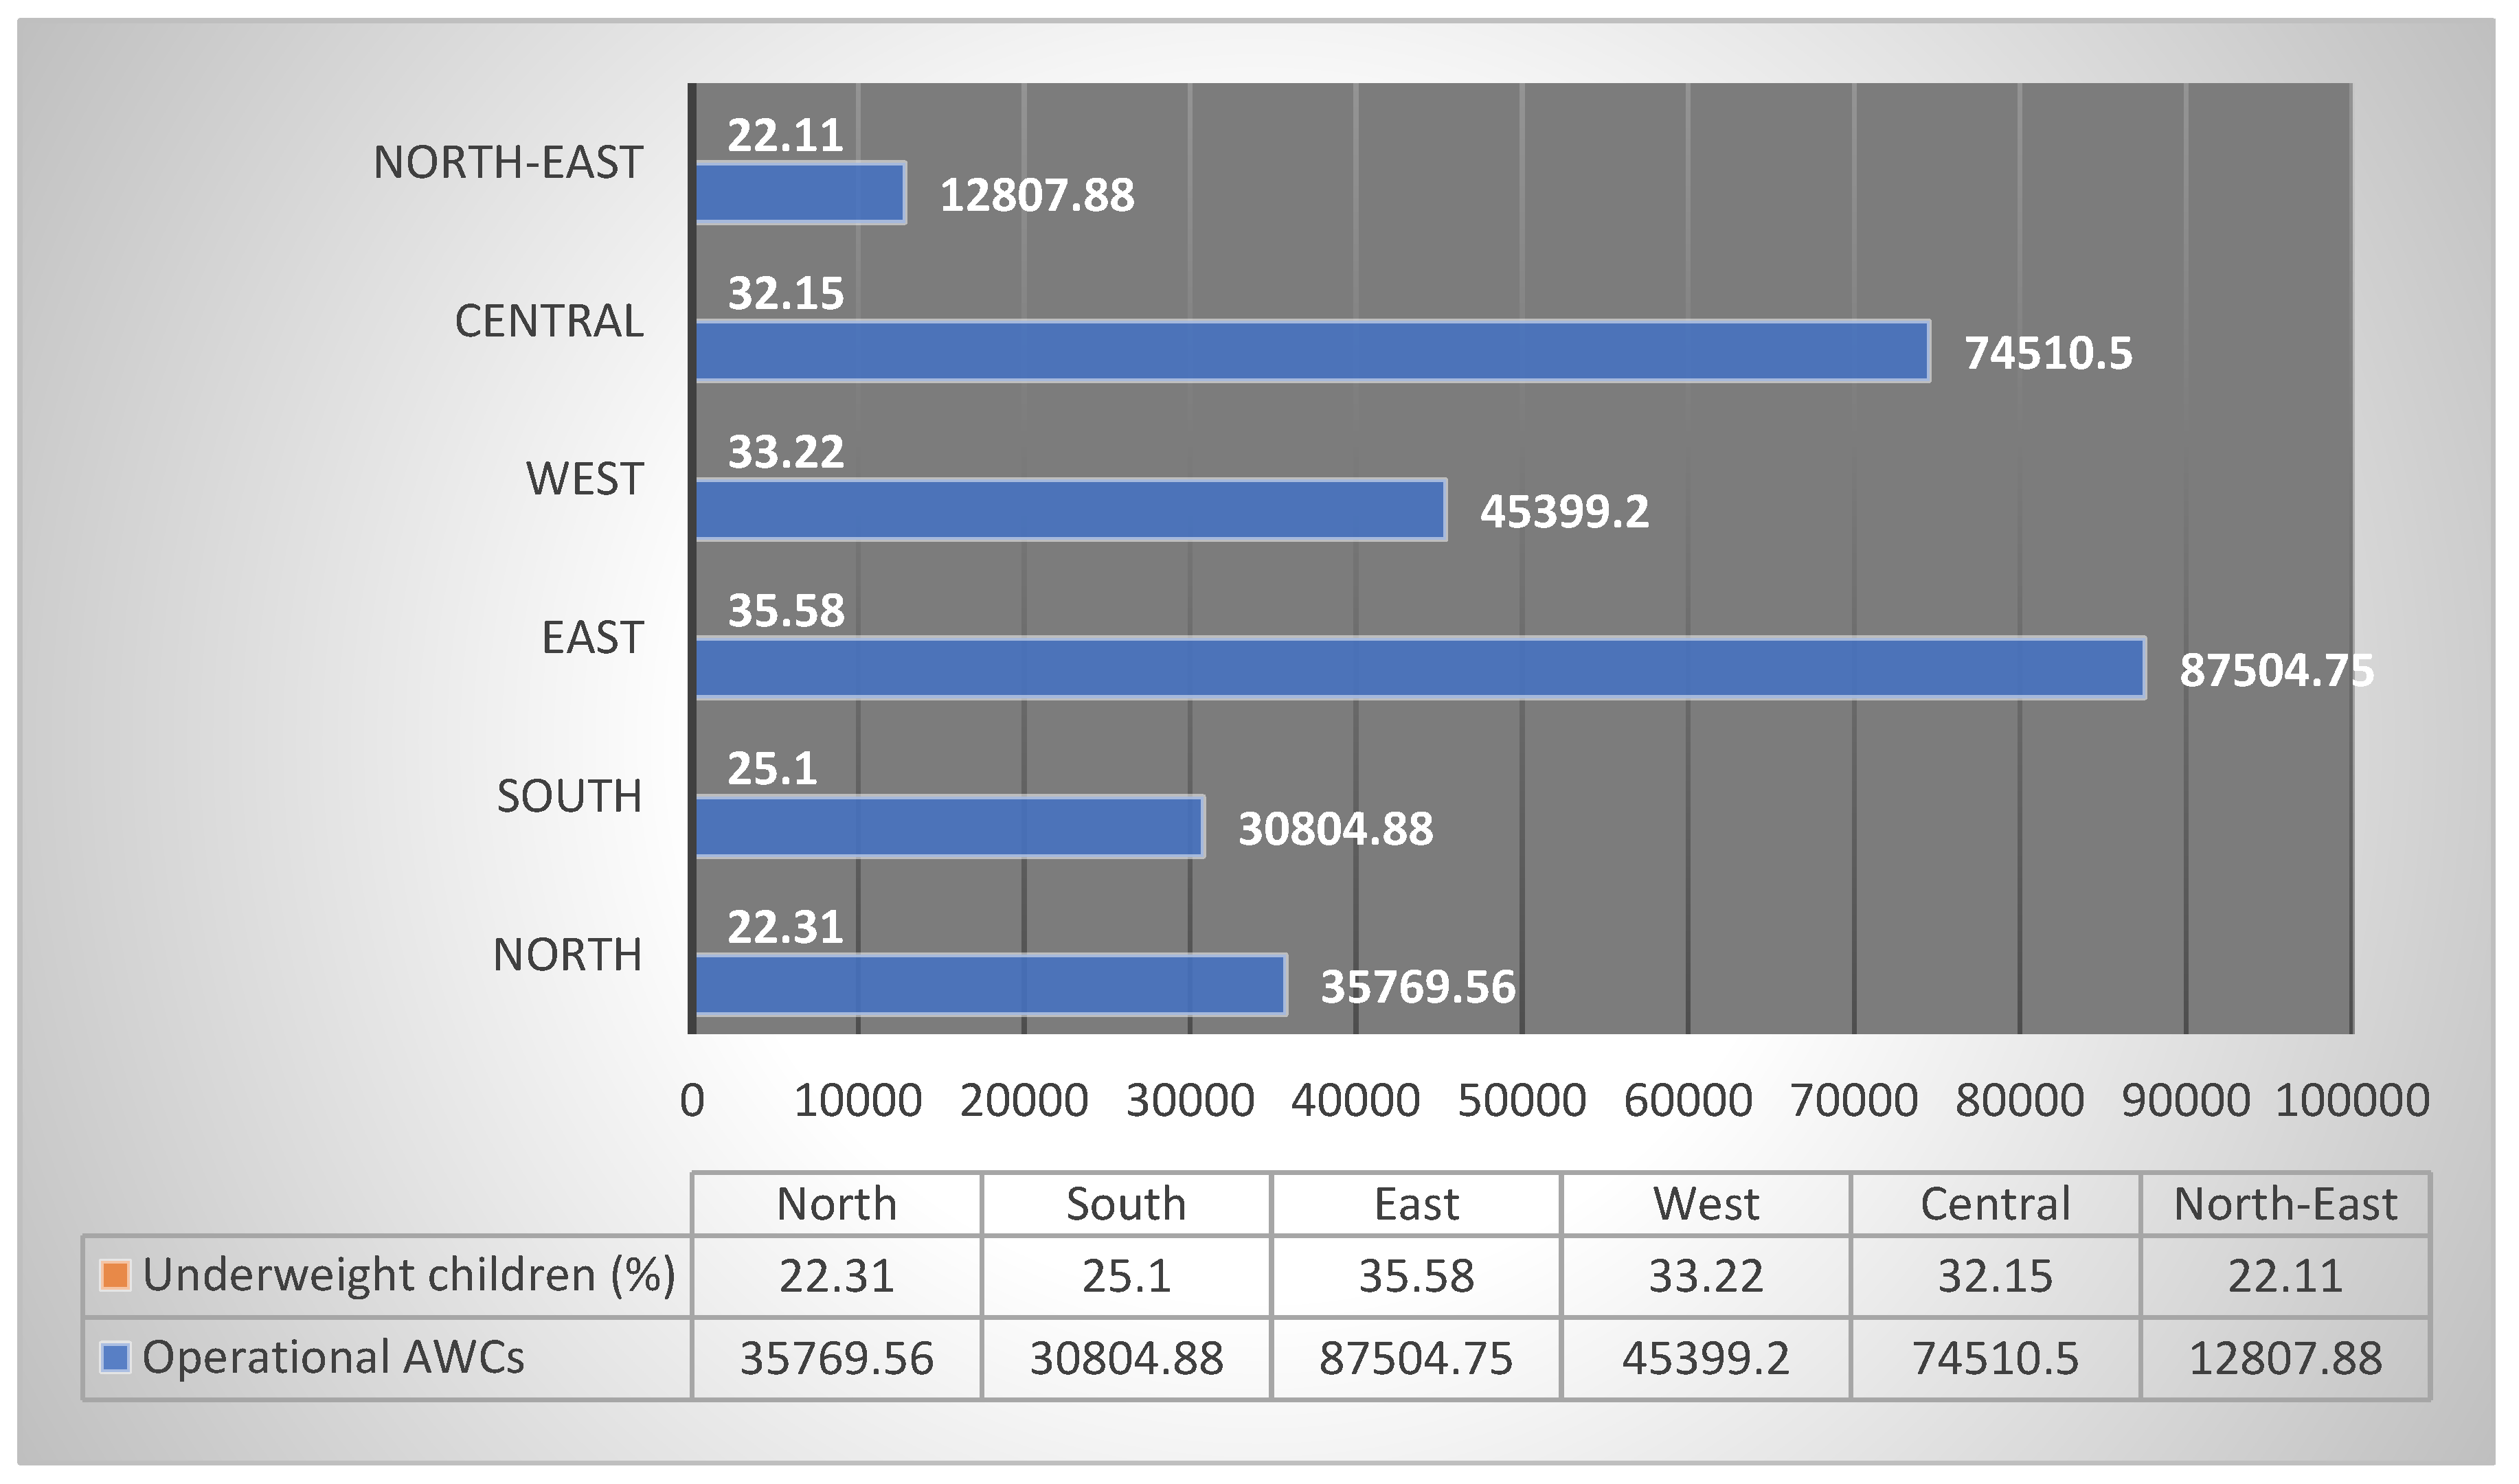Click the NORTH-EAST blue bar
The width and height of the screenshot is (2519, 1484).
[800, 193]
